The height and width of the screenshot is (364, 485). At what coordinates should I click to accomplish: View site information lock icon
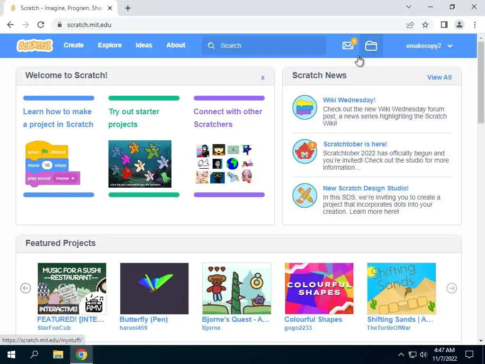click(x=60, y=25)
